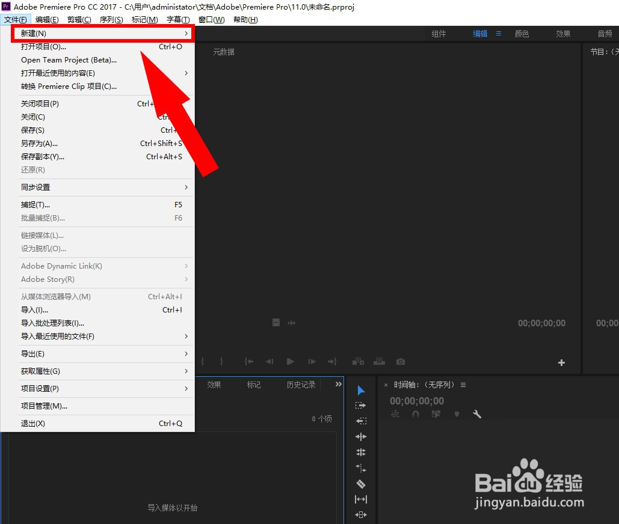Close the 时间轴 panel tab

pos(386,385)
